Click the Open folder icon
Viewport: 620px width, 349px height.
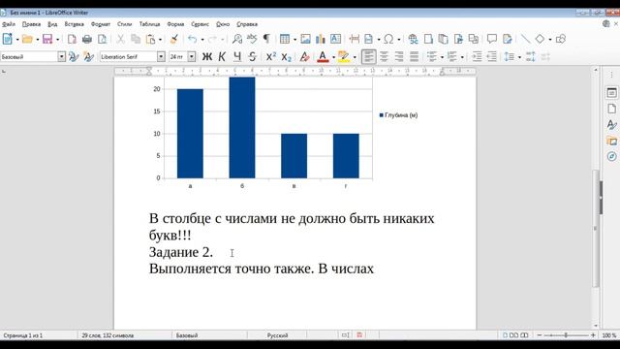tap(27, 39)
